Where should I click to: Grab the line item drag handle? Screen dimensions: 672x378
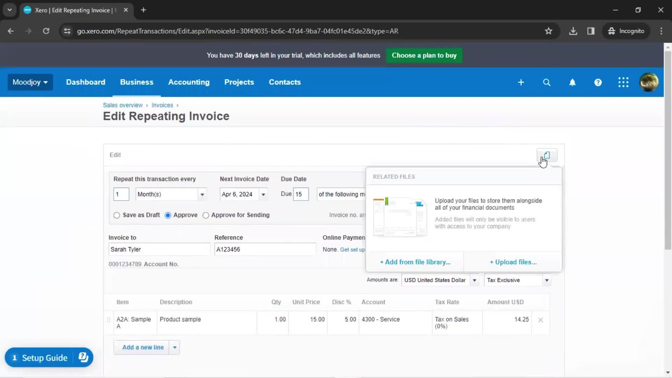108,320
